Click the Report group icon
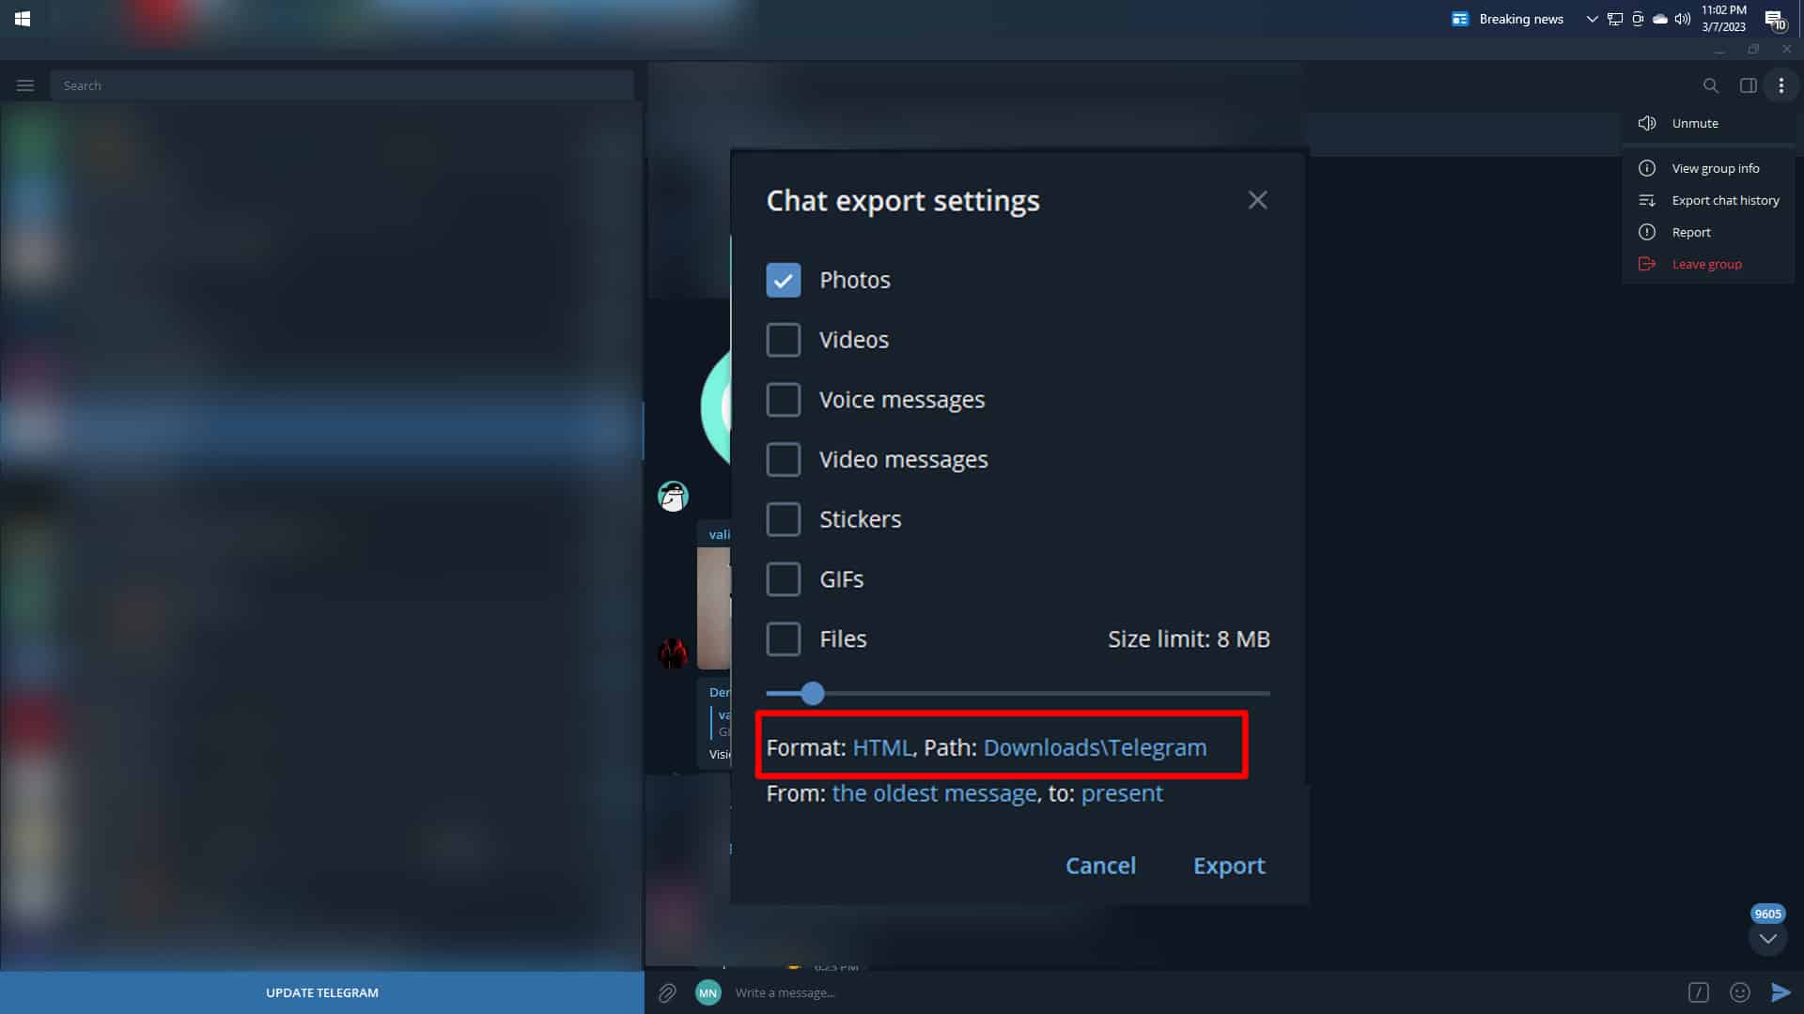This screenshot has height=1014, width=1804. (x=1648, y=232)
